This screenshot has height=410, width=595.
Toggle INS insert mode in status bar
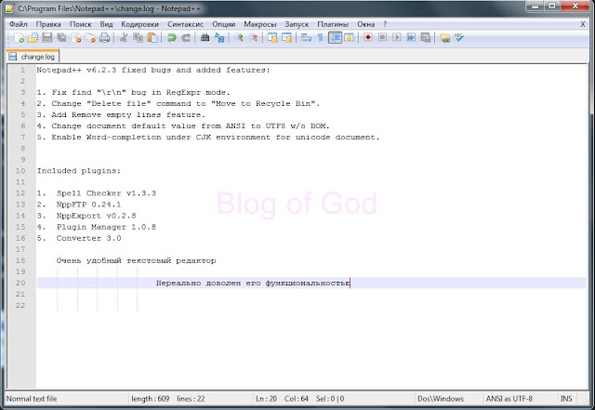click(566, 399)
